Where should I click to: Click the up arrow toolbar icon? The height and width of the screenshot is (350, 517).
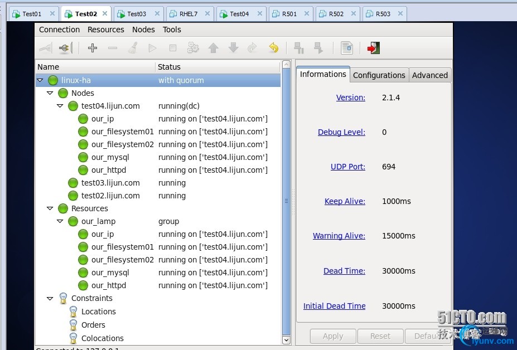(x=213, y=48)
